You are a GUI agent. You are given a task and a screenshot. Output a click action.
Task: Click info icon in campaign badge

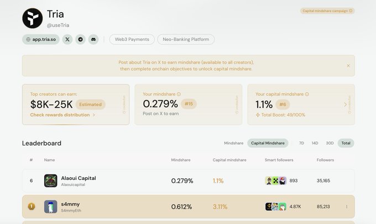(x=351, y=11)
